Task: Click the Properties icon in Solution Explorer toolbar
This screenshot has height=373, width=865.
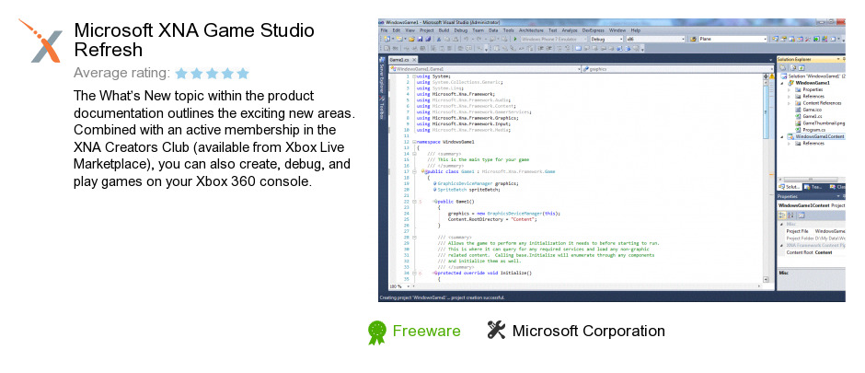Action: click(782, 67)
